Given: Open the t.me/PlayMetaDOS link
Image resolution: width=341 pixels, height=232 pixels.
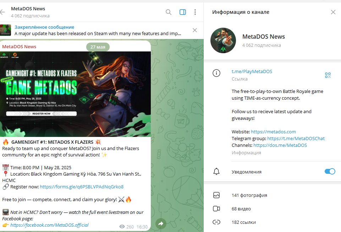Looking at the screenshot, I should pos(252,72).
